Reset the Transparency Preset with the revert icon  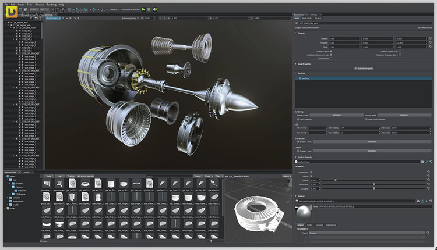point(428,233)
